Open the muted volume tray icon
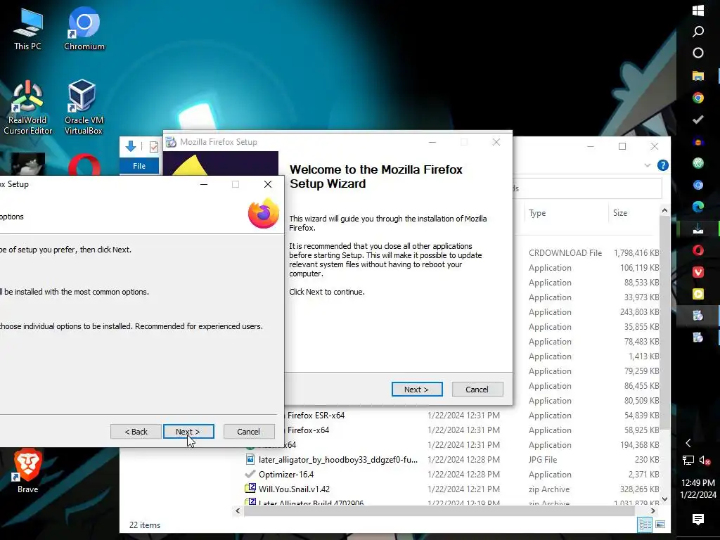Screen dimensions: 720x540 [705, 460]
